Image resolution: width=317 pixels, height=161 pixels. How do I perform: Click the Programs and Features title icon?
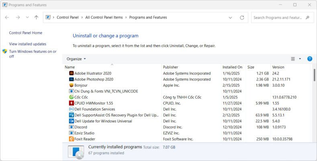5,5
